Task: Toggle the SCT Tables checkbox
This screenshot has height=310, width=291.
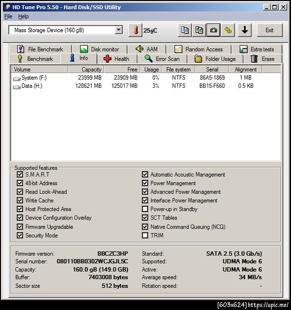Action: pos(145,218)
